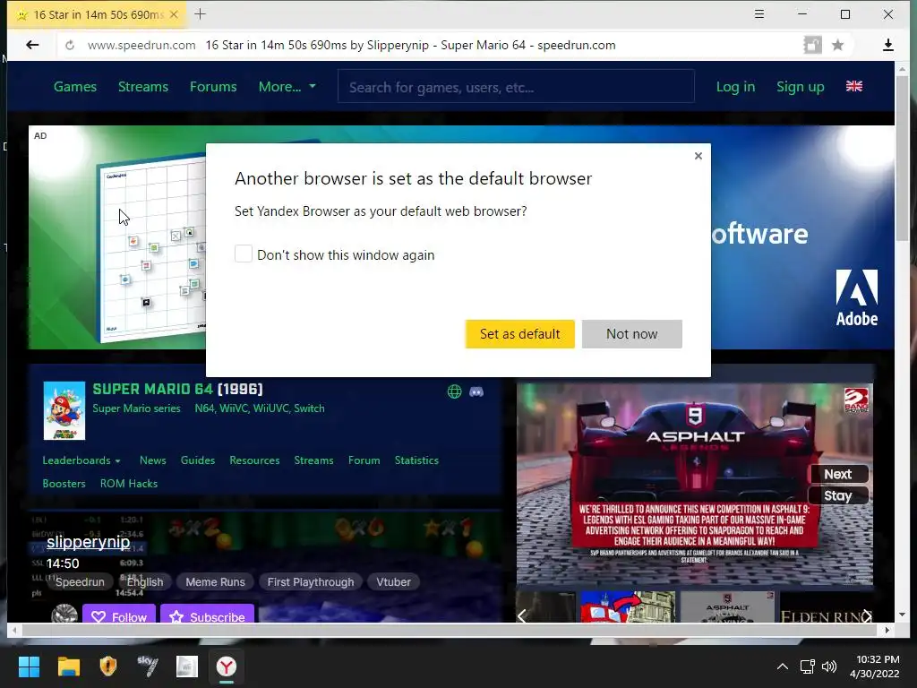Screen dimensions: 917x688
Task: Click Next on video ad
Action: coord(837,475)
